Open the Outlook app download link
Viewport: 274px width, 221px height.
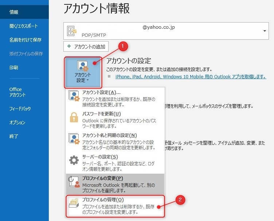click(x=190, y=77)
